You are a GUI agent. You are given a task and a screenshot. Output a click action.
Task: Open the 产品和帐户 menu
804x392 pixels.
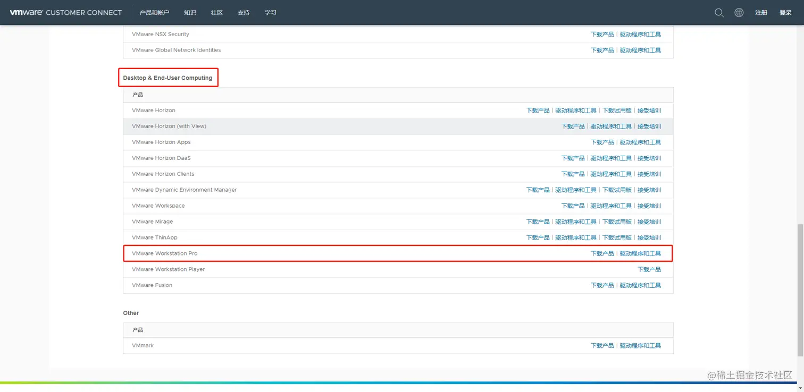[x=154, y=13]
